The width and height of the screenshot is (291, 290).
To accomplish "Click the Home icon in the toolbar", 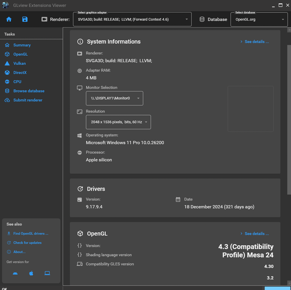I will [9, 19].
